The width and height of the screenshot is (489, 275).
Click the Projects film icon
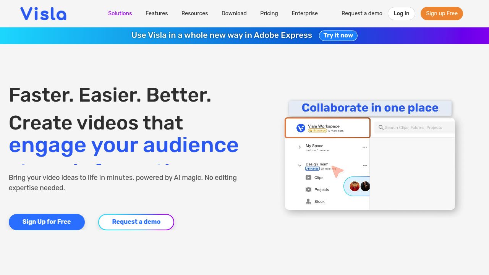308,189
